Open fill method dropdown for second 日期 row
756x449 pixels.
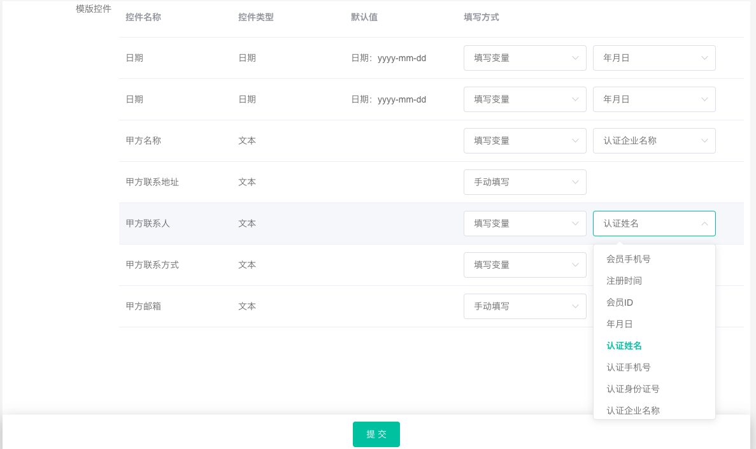(525, 99)
